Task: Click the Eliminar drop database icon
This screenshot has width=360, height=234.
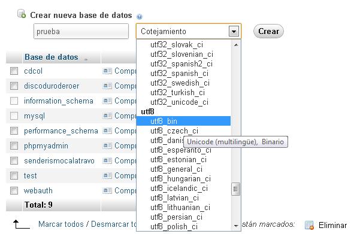Action: click(x=309, y=225)
